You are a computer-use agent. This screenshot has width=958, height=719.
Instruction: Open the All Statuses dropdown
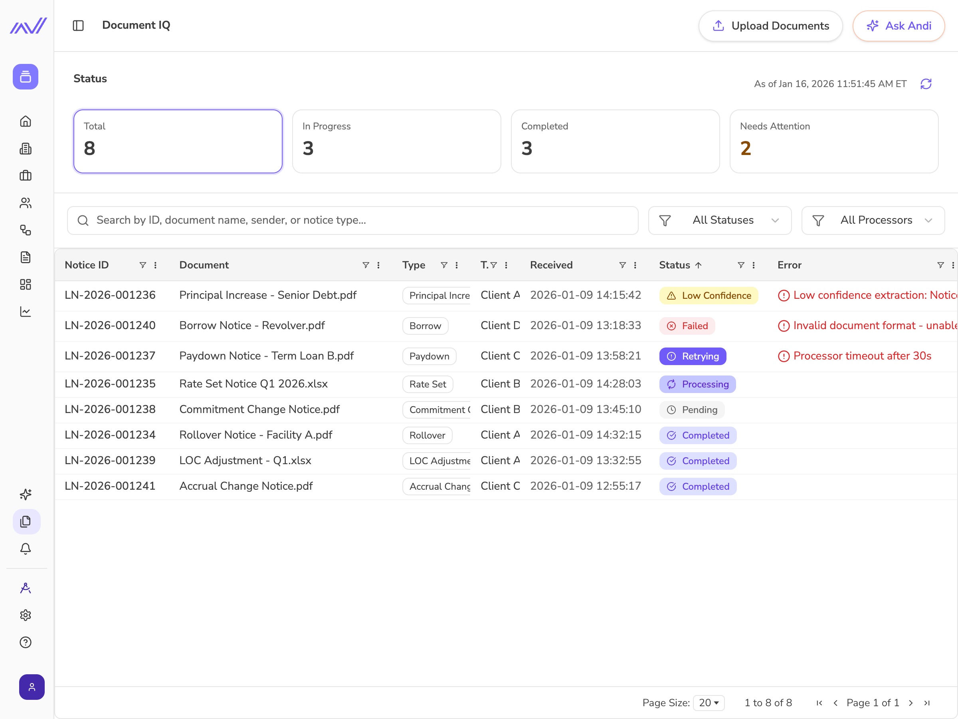(719, 220)
